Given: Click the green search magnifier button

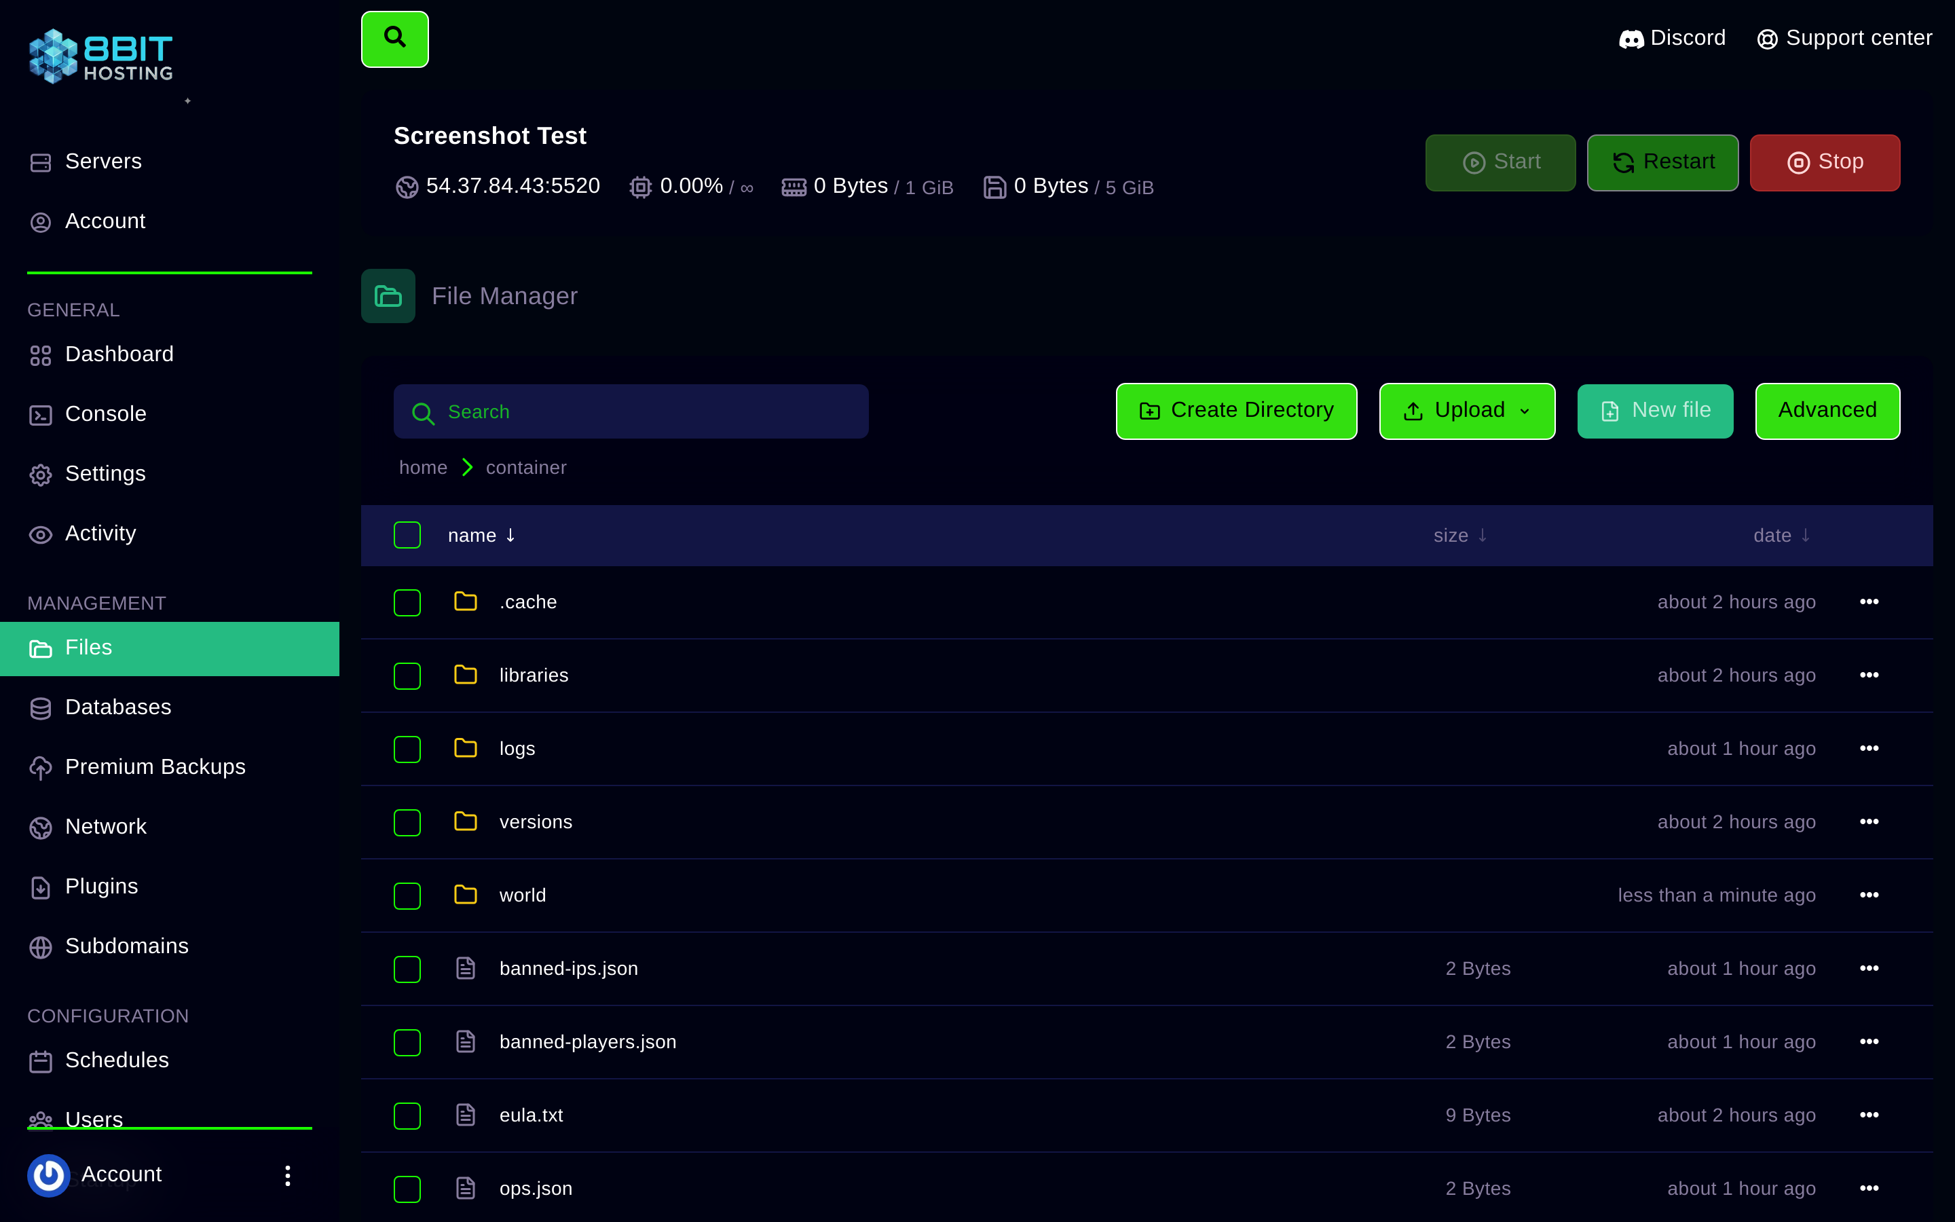Looking at the screenshot, I should pos(394,39).
